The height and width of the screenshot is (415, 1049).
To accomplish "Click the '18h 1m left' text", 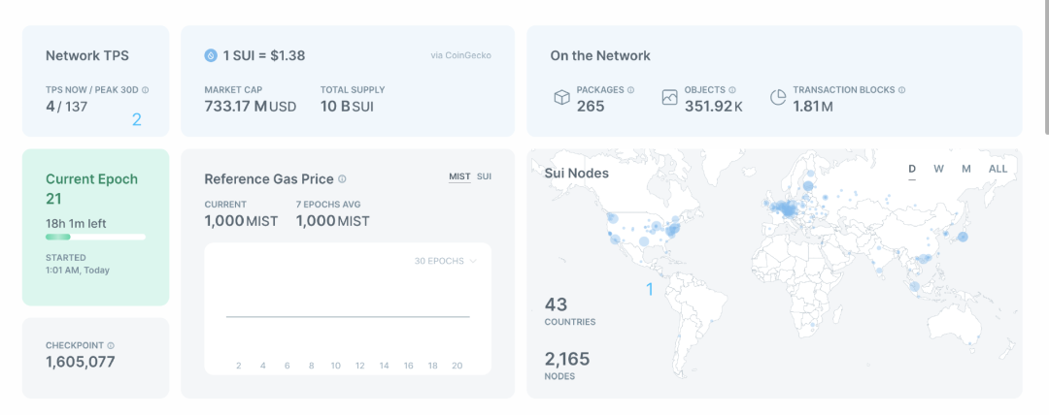I will (x=76, y=223).
